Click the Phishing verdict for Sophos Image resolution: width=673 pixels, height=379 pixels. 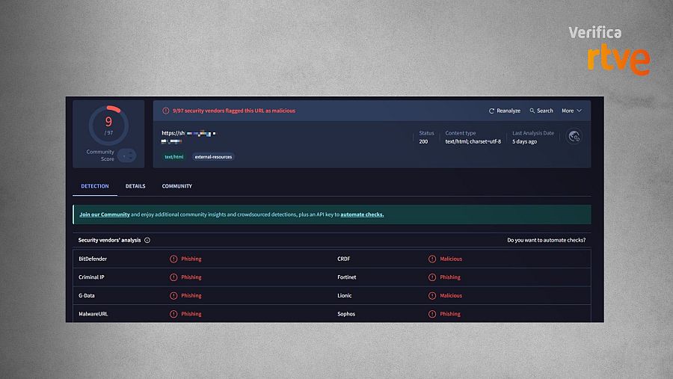[450, 314]
